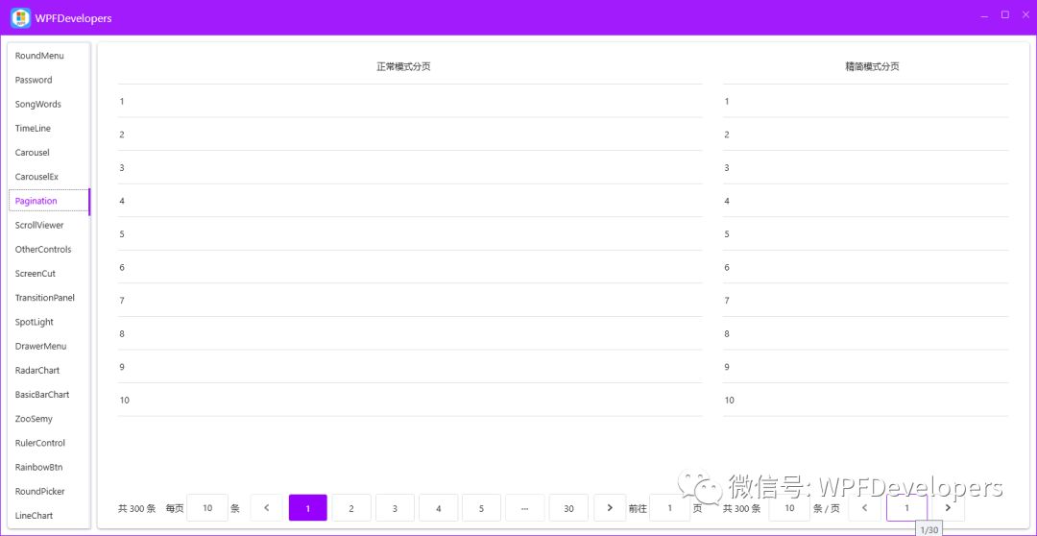Go to previous page in normal pagination
Screen dimensions: 1037x536
(266, 508)
